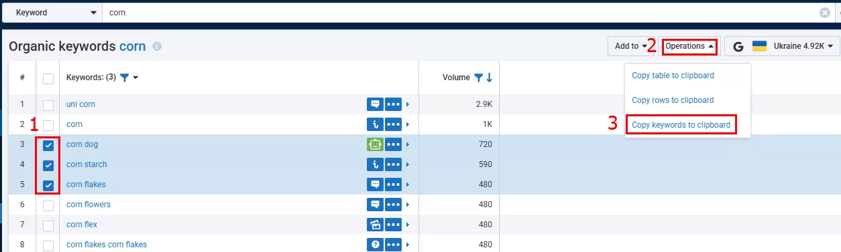Open the Add to dropdown

(x=630, y=46)
